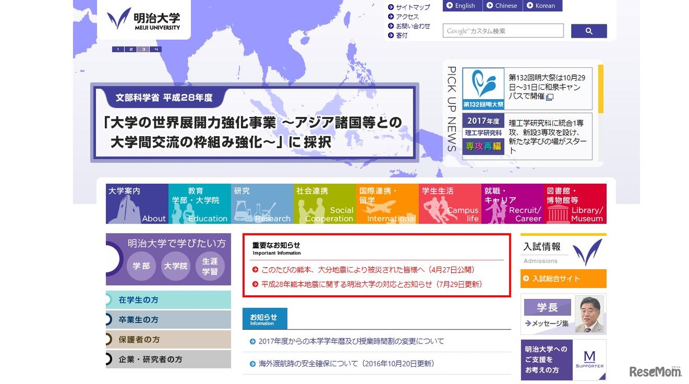Select slide indicator 3 of the banner
Image resolution: width=689 pixels, height=384 pixels.
pyautogui.click(x=143, y=50)
